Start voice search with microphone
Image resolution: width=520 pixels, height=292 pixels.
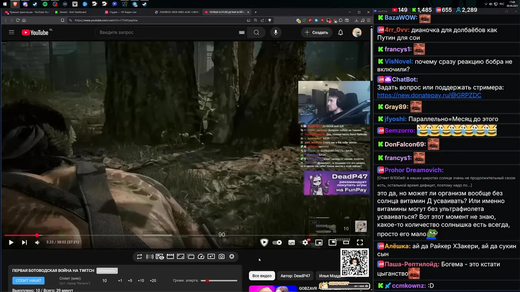tap(276, 32)
